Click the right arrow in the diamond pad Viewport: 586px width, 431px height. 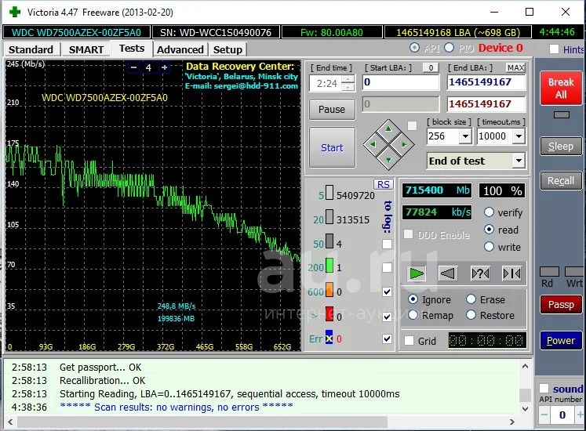click(x=403, y=144)
